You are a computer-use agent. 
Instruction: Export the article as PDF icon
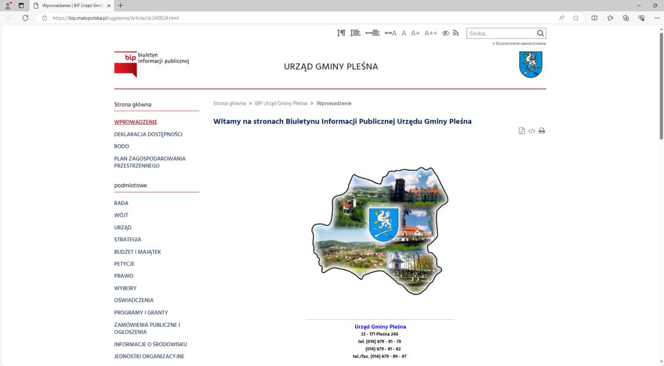pos(522,131)
